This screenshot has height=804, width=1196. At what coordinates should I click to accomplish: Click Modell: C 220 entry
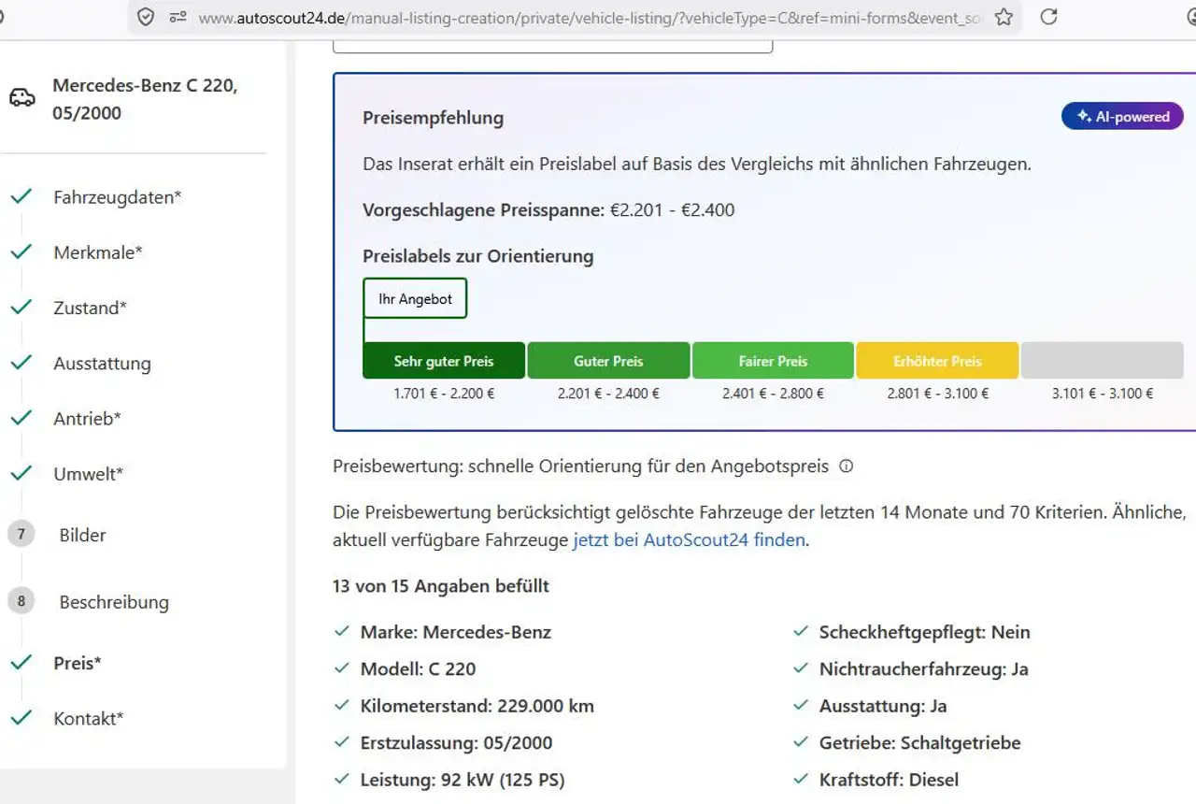point(418,669)
